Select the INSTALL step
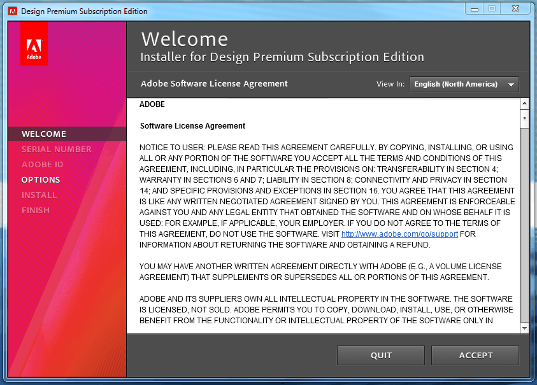Image resolution: width=537 pixels, height=385 pixels. point(39,195)
